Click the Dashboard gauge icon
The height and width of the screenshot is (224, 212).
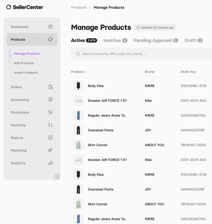tap(50, 27)
